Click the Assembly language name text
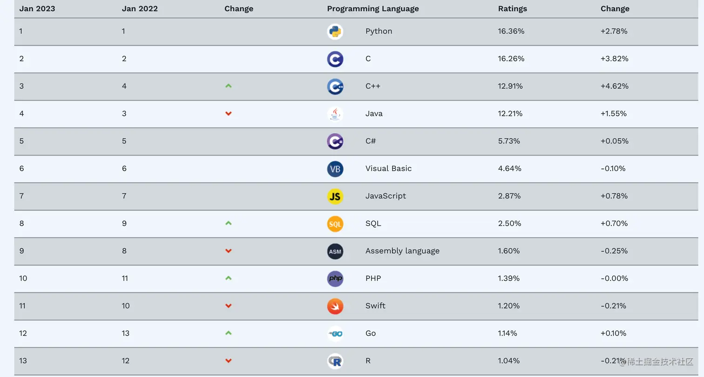This screenshot has height=377, width=704. coord(402,251)
